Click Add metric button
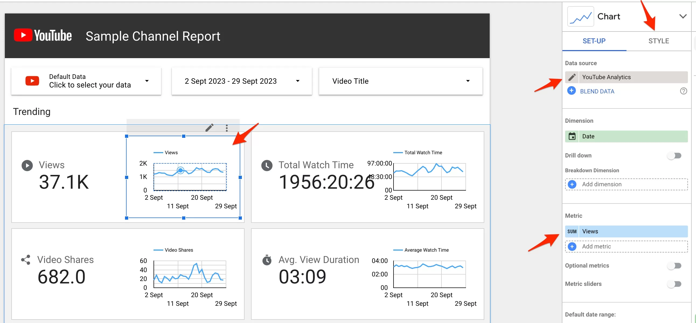 point(626,247)
